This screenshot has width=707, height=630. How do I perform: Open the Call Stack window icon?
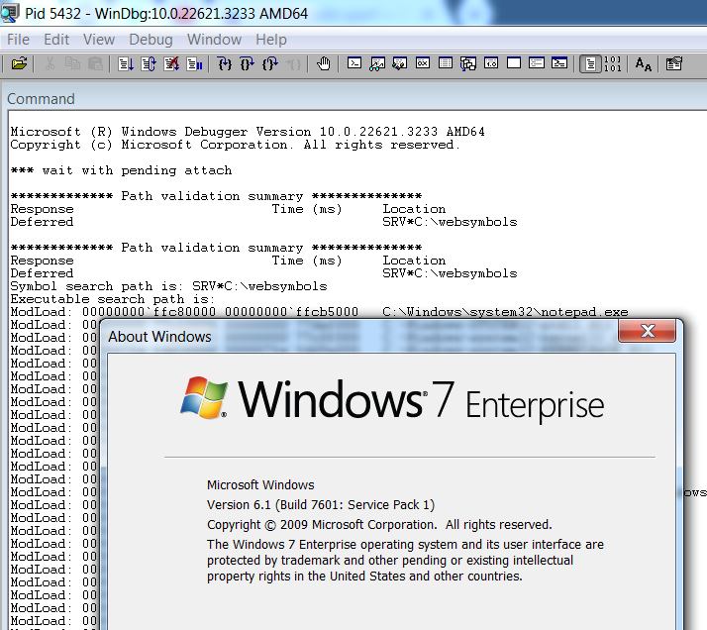[468, 63]
